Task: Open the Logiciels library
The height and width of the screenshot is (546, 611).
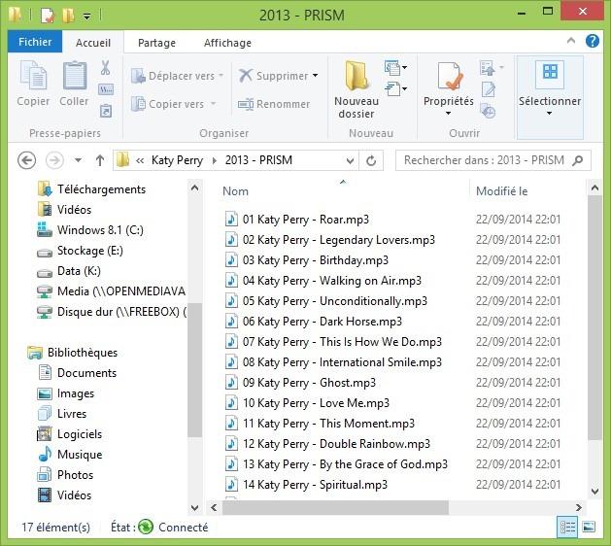Action: click(70, 434)
